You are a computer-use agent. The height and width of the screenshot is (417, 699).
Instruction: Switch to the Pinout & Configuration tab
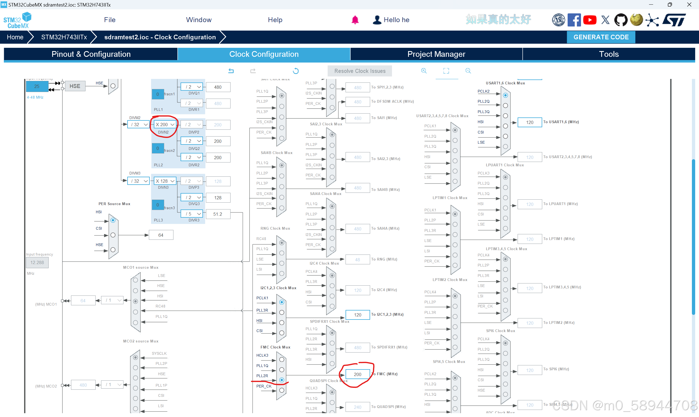tap(91, 54)
